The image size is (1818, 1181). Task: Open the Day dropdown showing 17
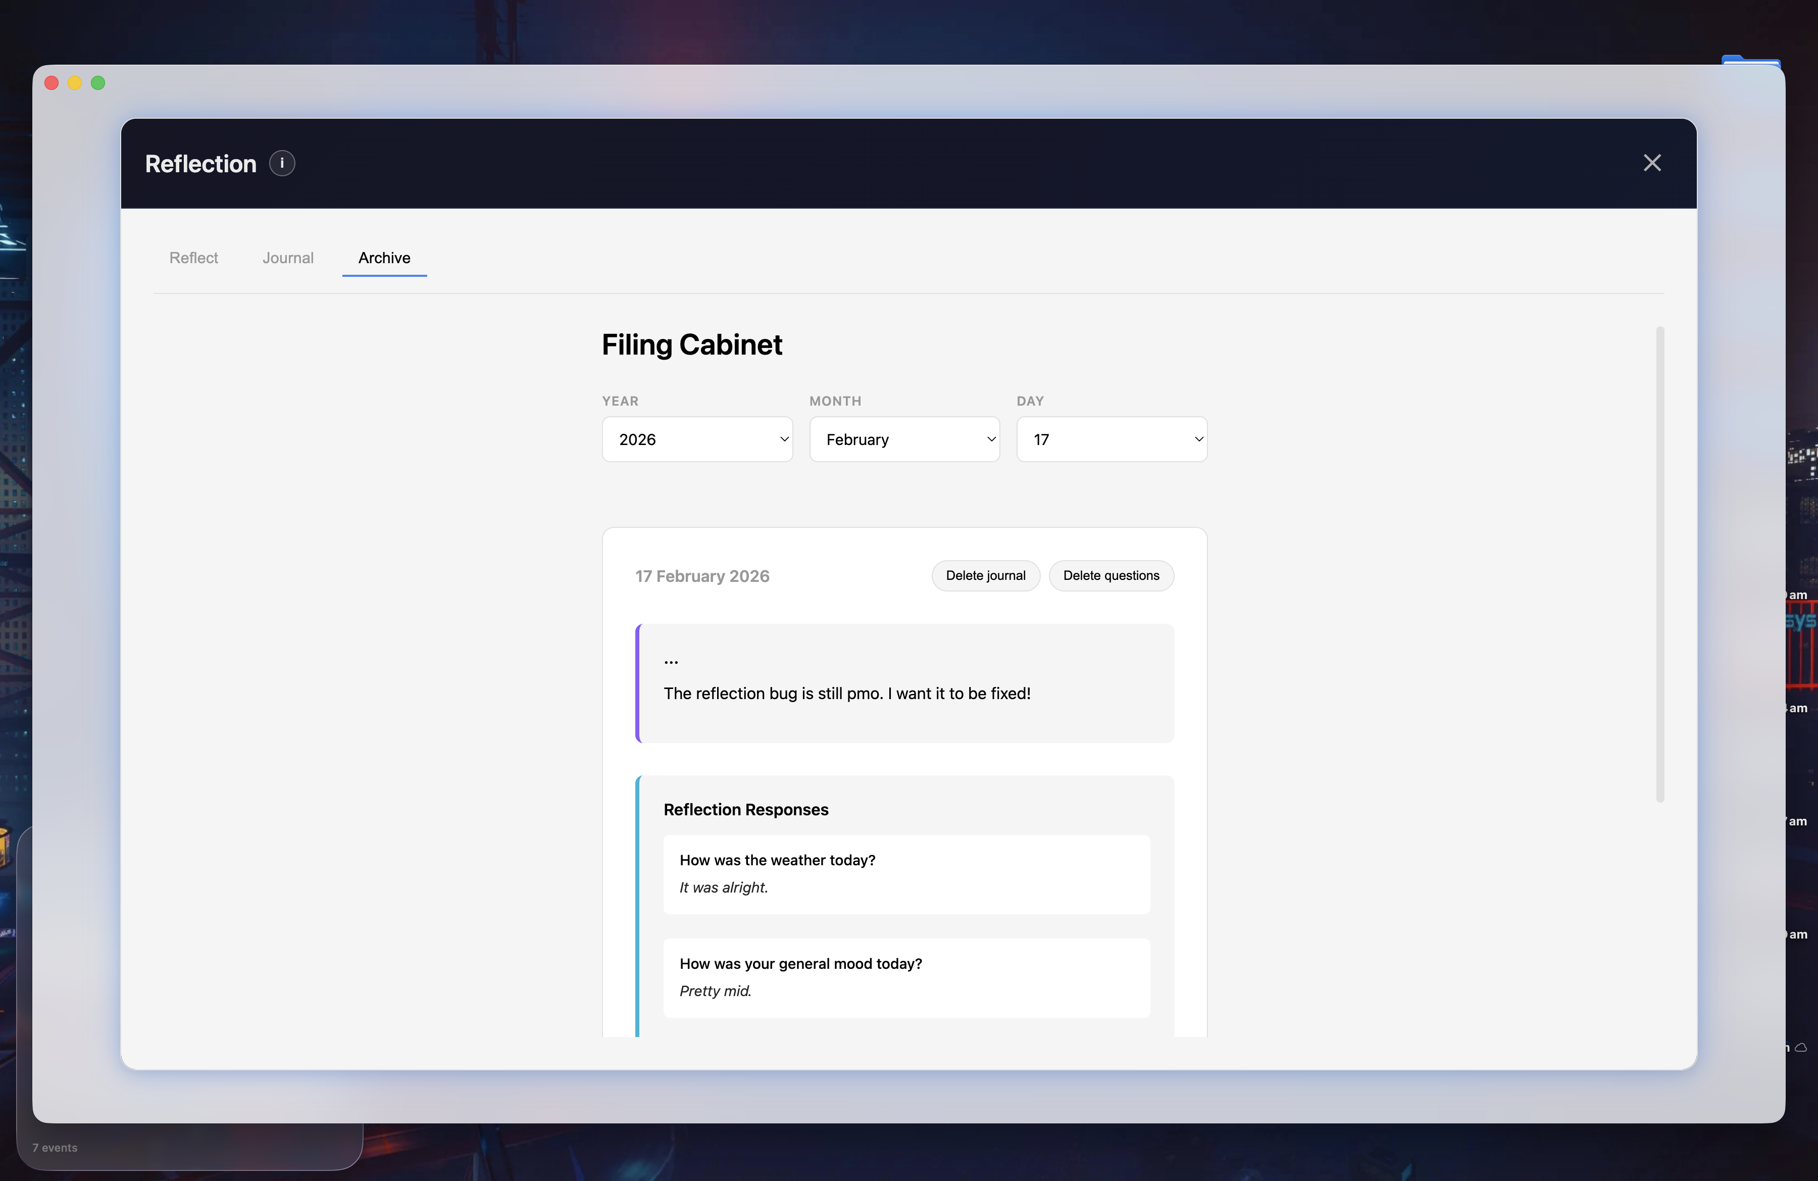click(1110, 439)
